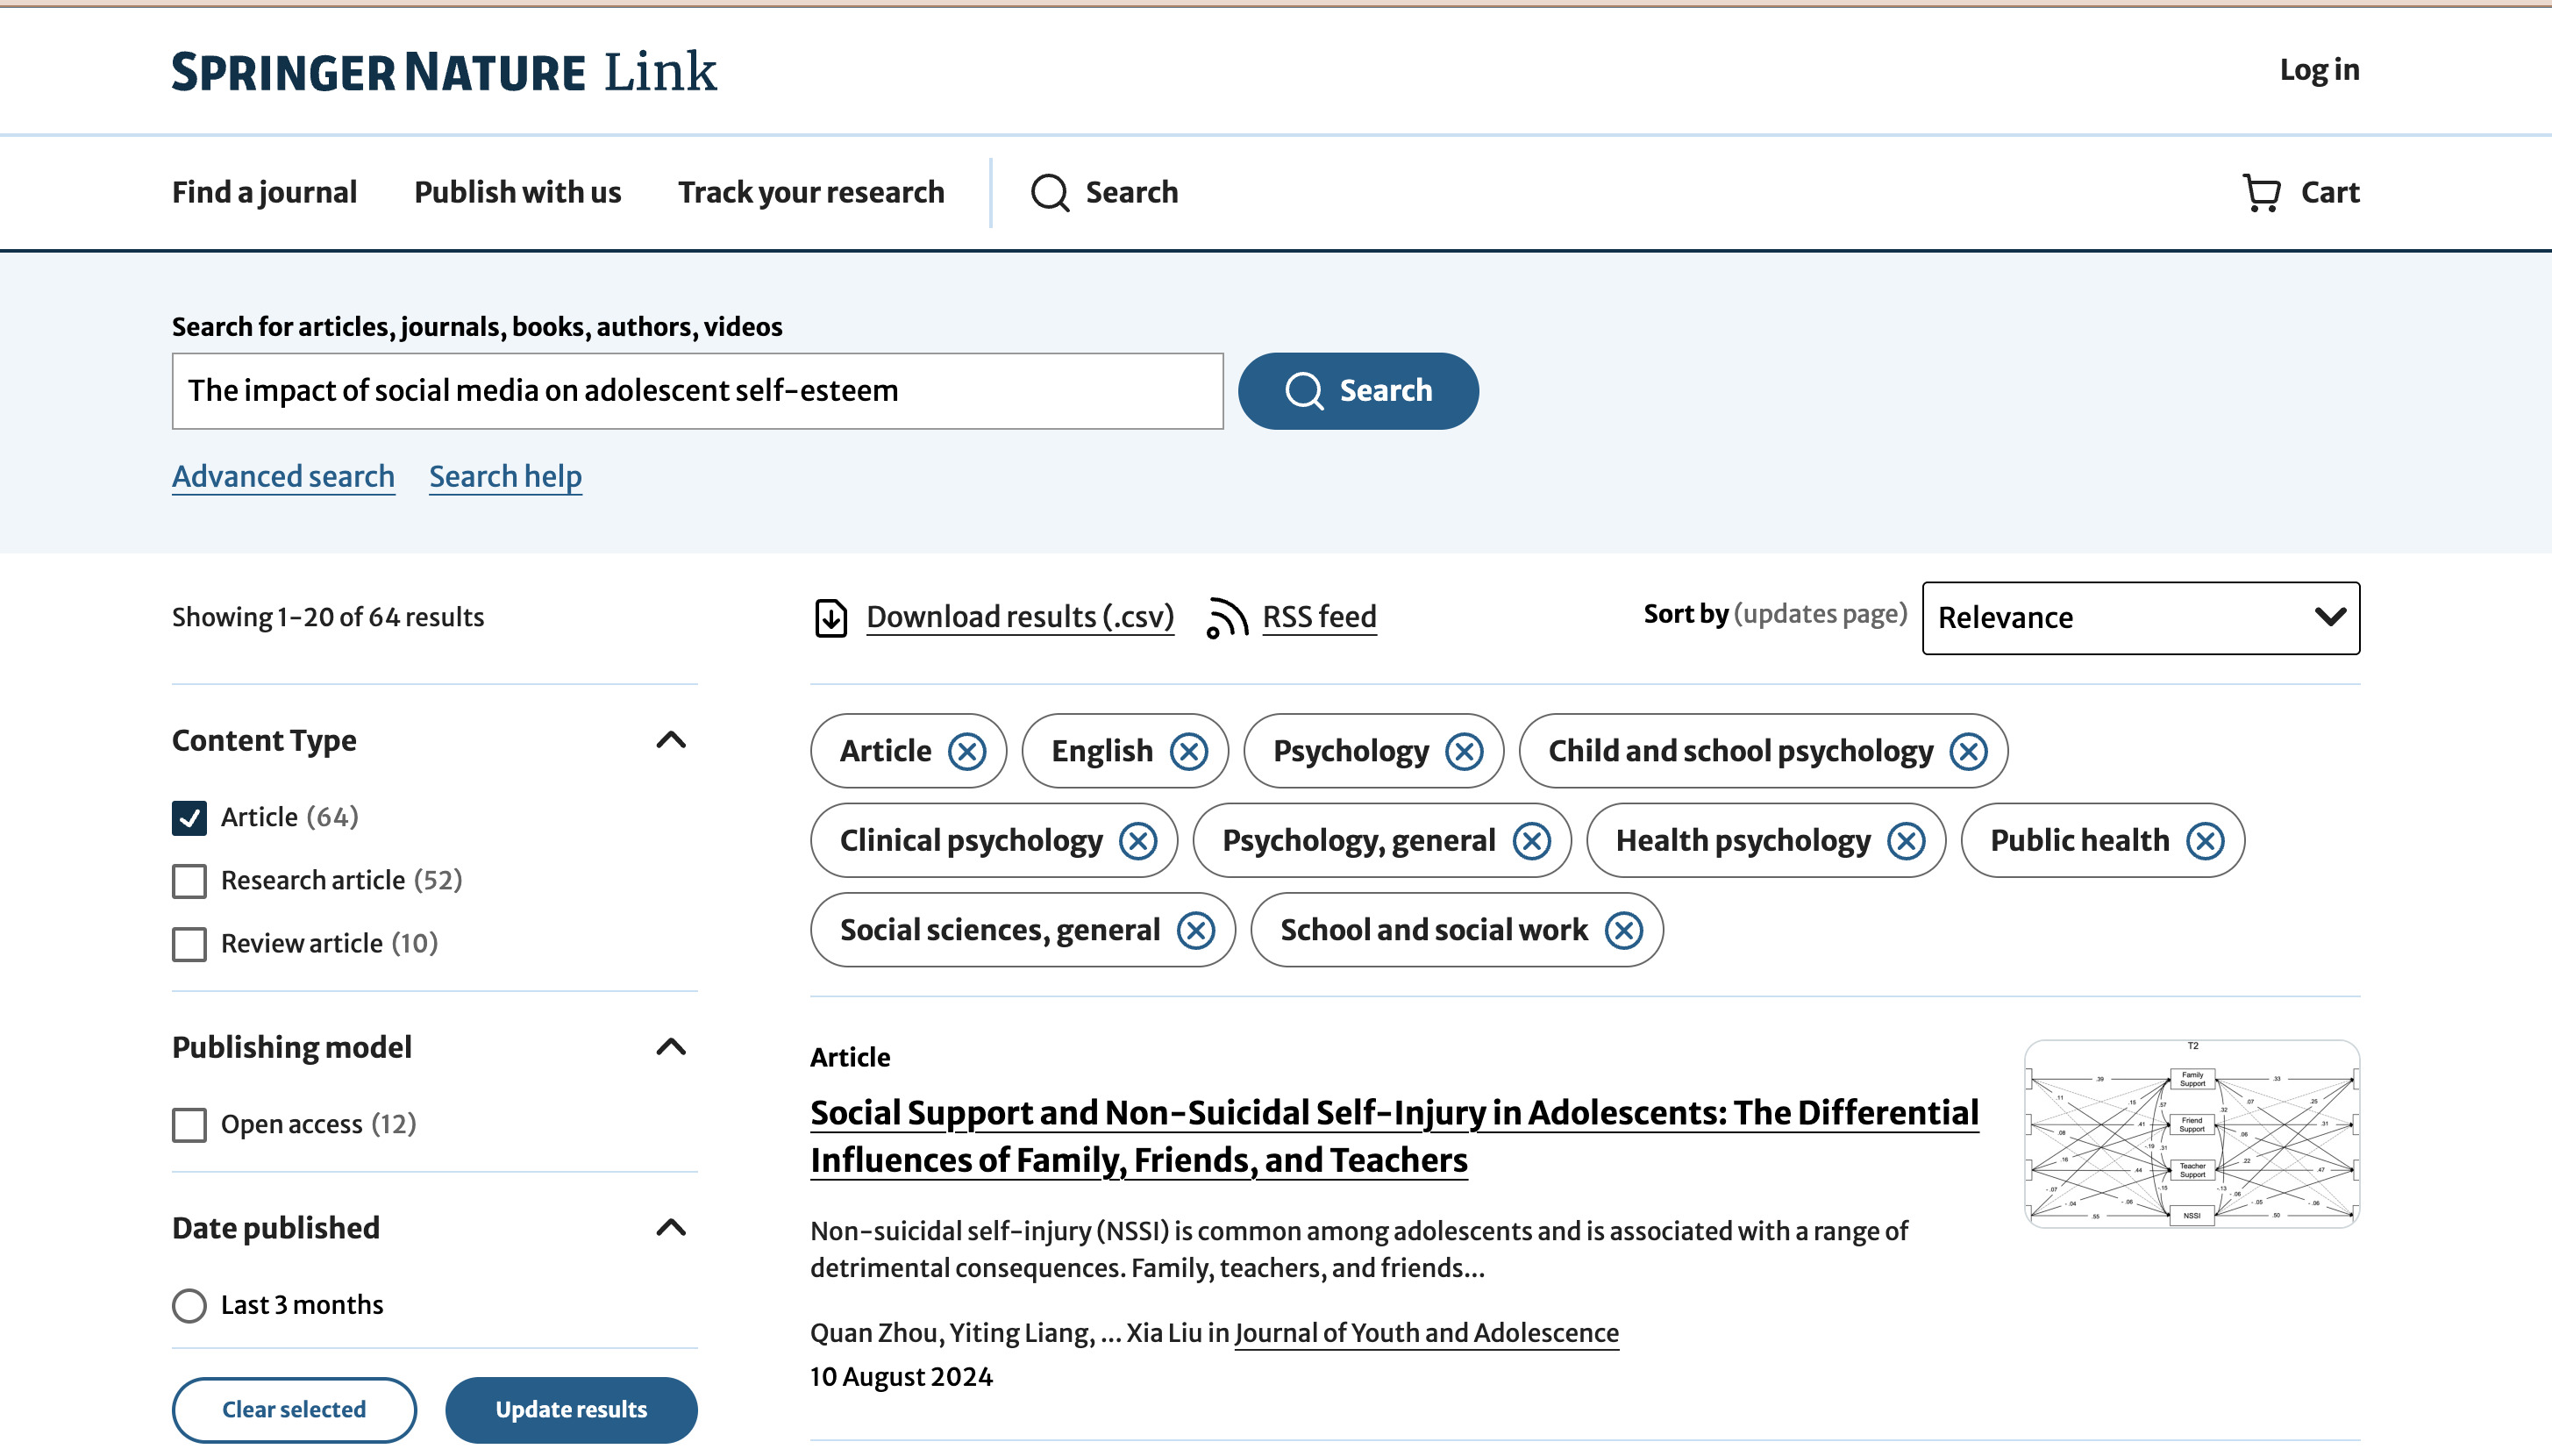Remove the Child and school psychology filter
Screen dimensions: 2552x1456
tap(1968, 751)
